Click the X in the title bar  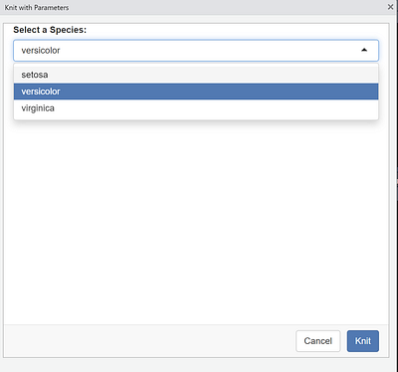click(x=390, y=7)
